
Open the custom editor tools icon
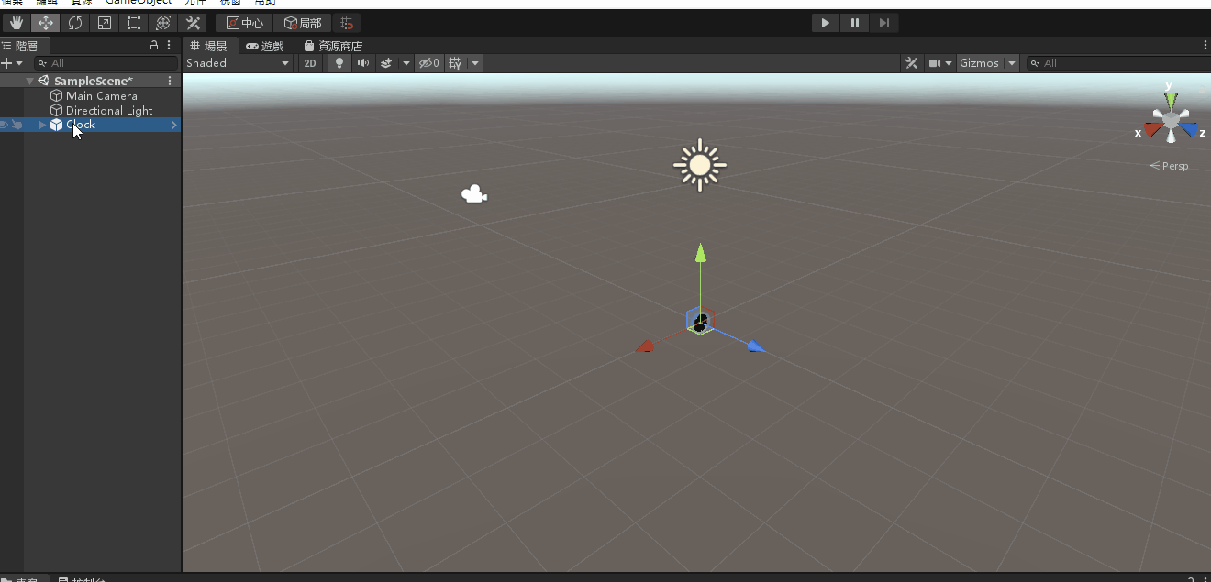pyautogui.click(x=193, y=23)
